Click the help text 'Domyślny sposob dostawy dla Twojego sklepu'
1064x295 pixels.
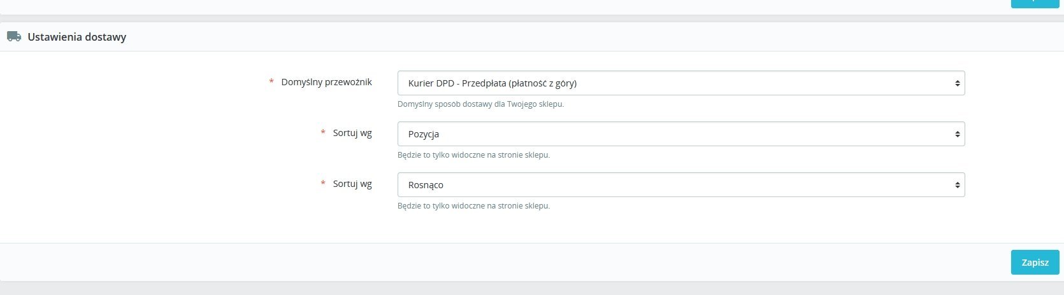click(x=480, y=104)
